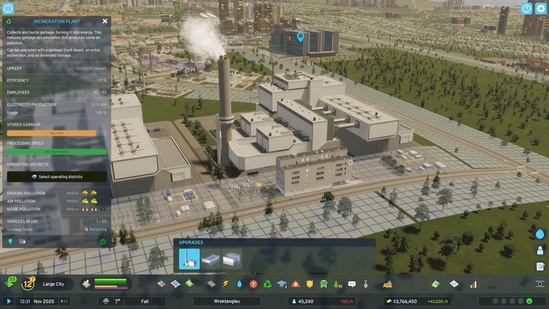Click magnifier icon beside Returning

(86, 229)
